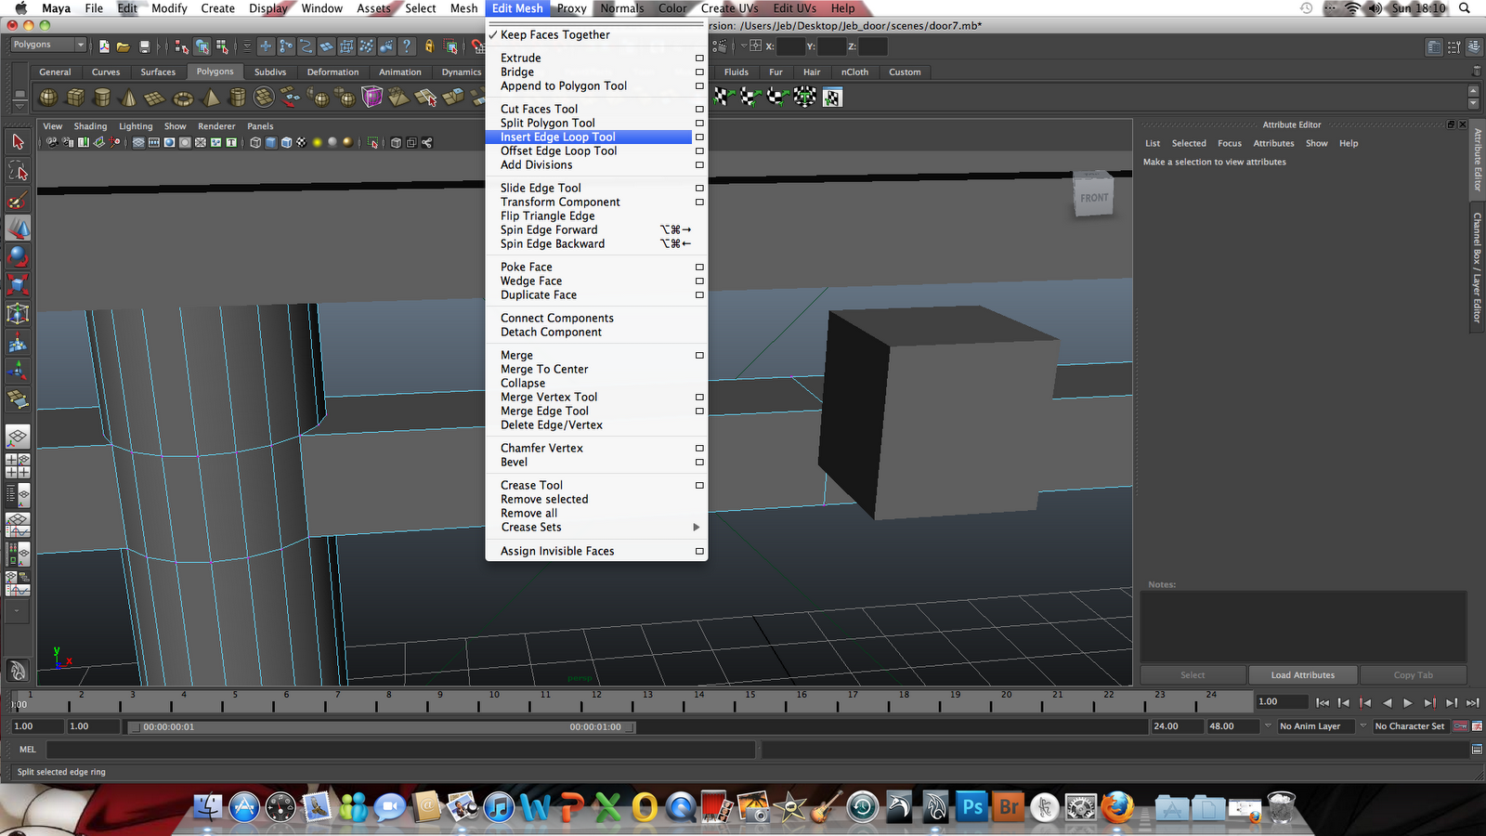This screenshot has width=1486, height=836.
Task: Toggle the padlock icon in the status line
Action: tap(429, 46)
